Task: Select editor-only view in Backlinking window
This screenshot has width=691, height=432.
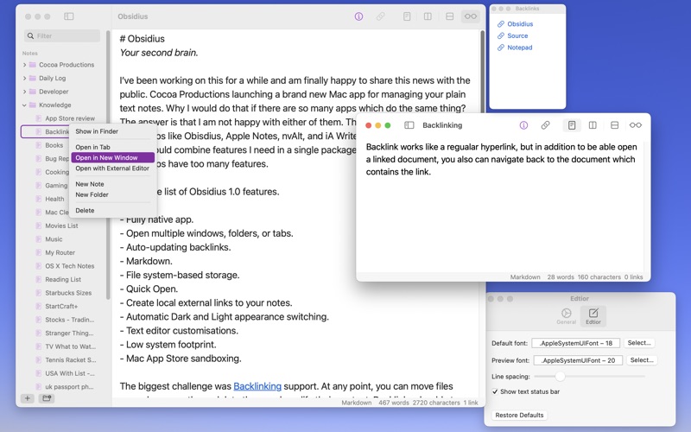Action: pyautogui.click(x=571, y=125)
